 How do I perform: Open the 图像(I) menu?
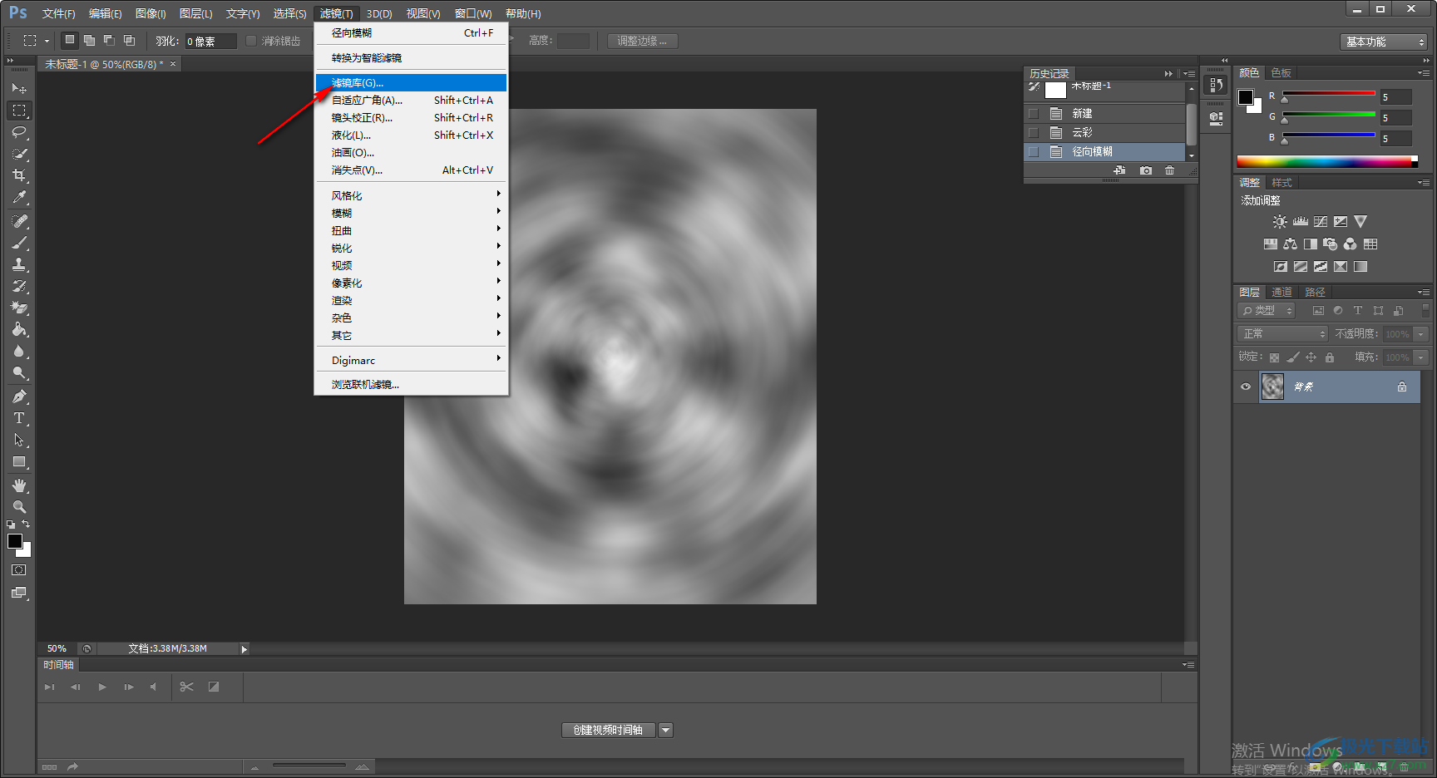click(151, 13)
